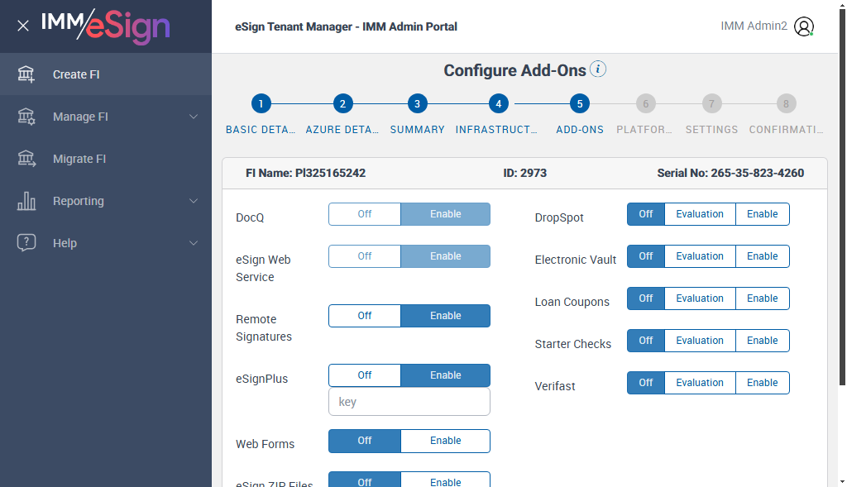This screenshot has width=847, height=487.
Task: Go to step 6 Platform
Action: [x=645, y=103]
